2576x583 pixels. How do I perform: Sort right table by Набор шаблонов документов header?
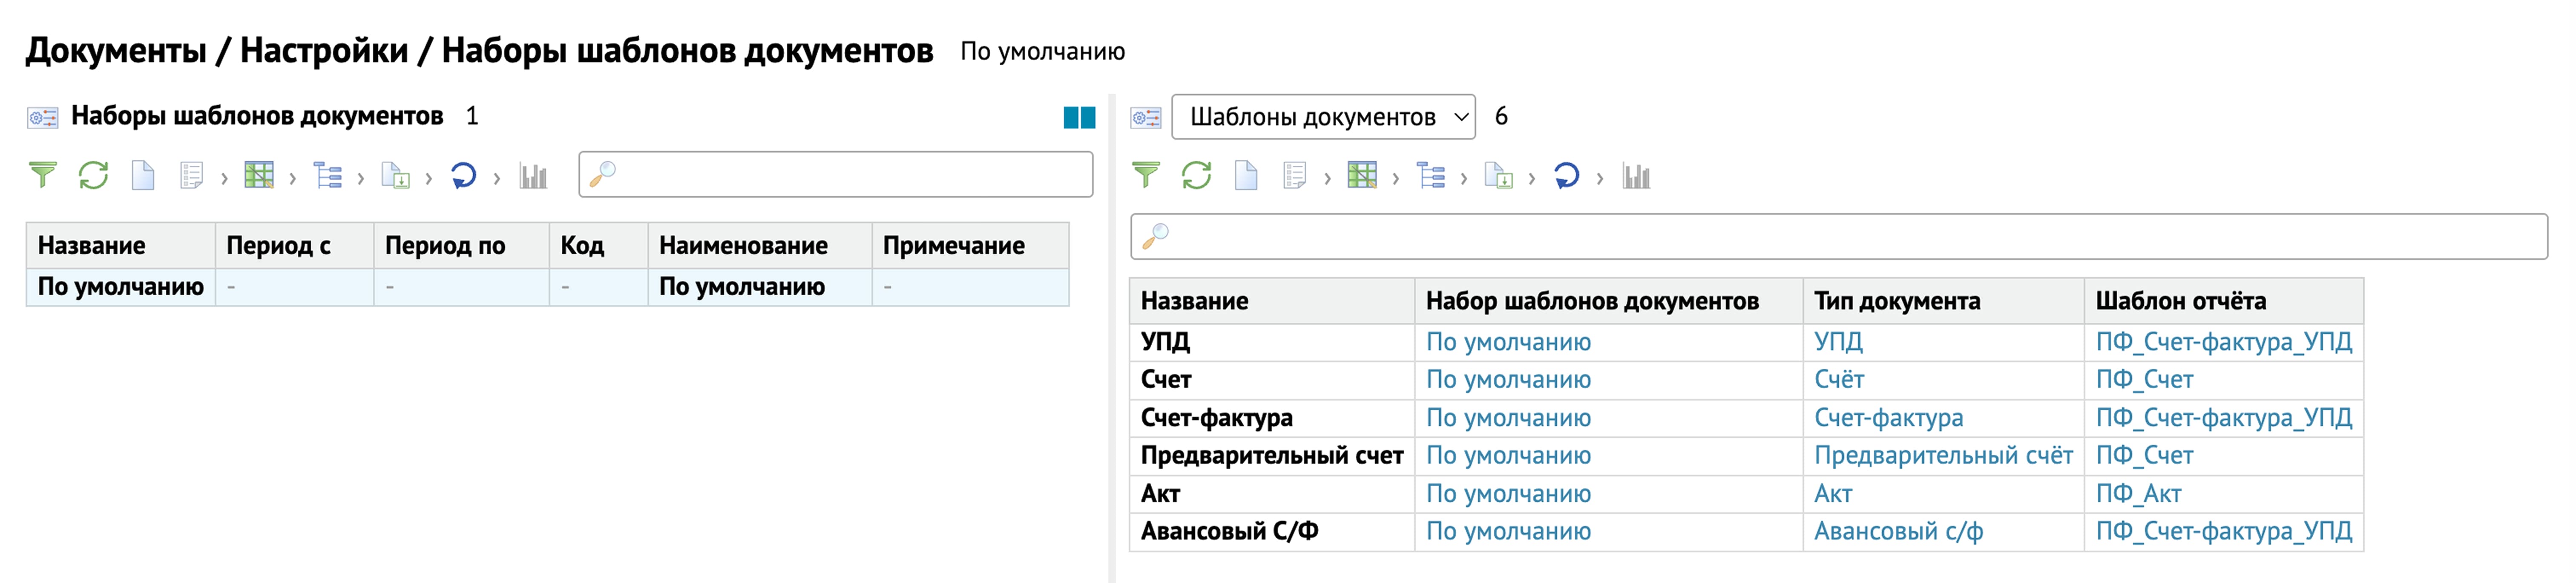click(x=1609, y=301)
